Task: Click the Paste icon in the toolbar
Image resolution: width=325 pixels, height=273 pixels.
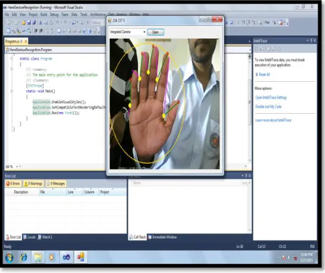Action: (x=50, y=23)
